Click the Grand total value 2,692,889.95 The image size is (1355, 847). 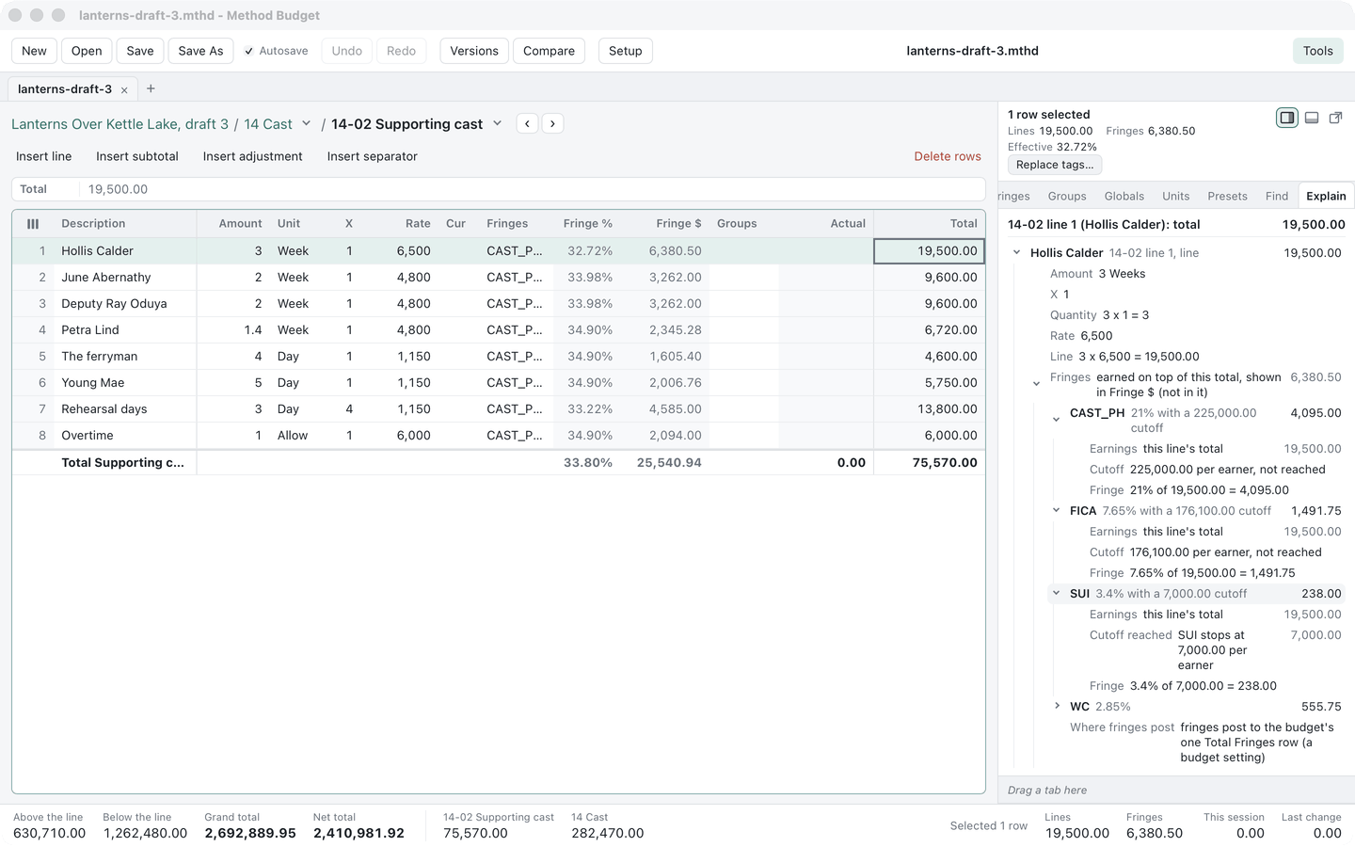pyautogui.click(x=250, y=833)
